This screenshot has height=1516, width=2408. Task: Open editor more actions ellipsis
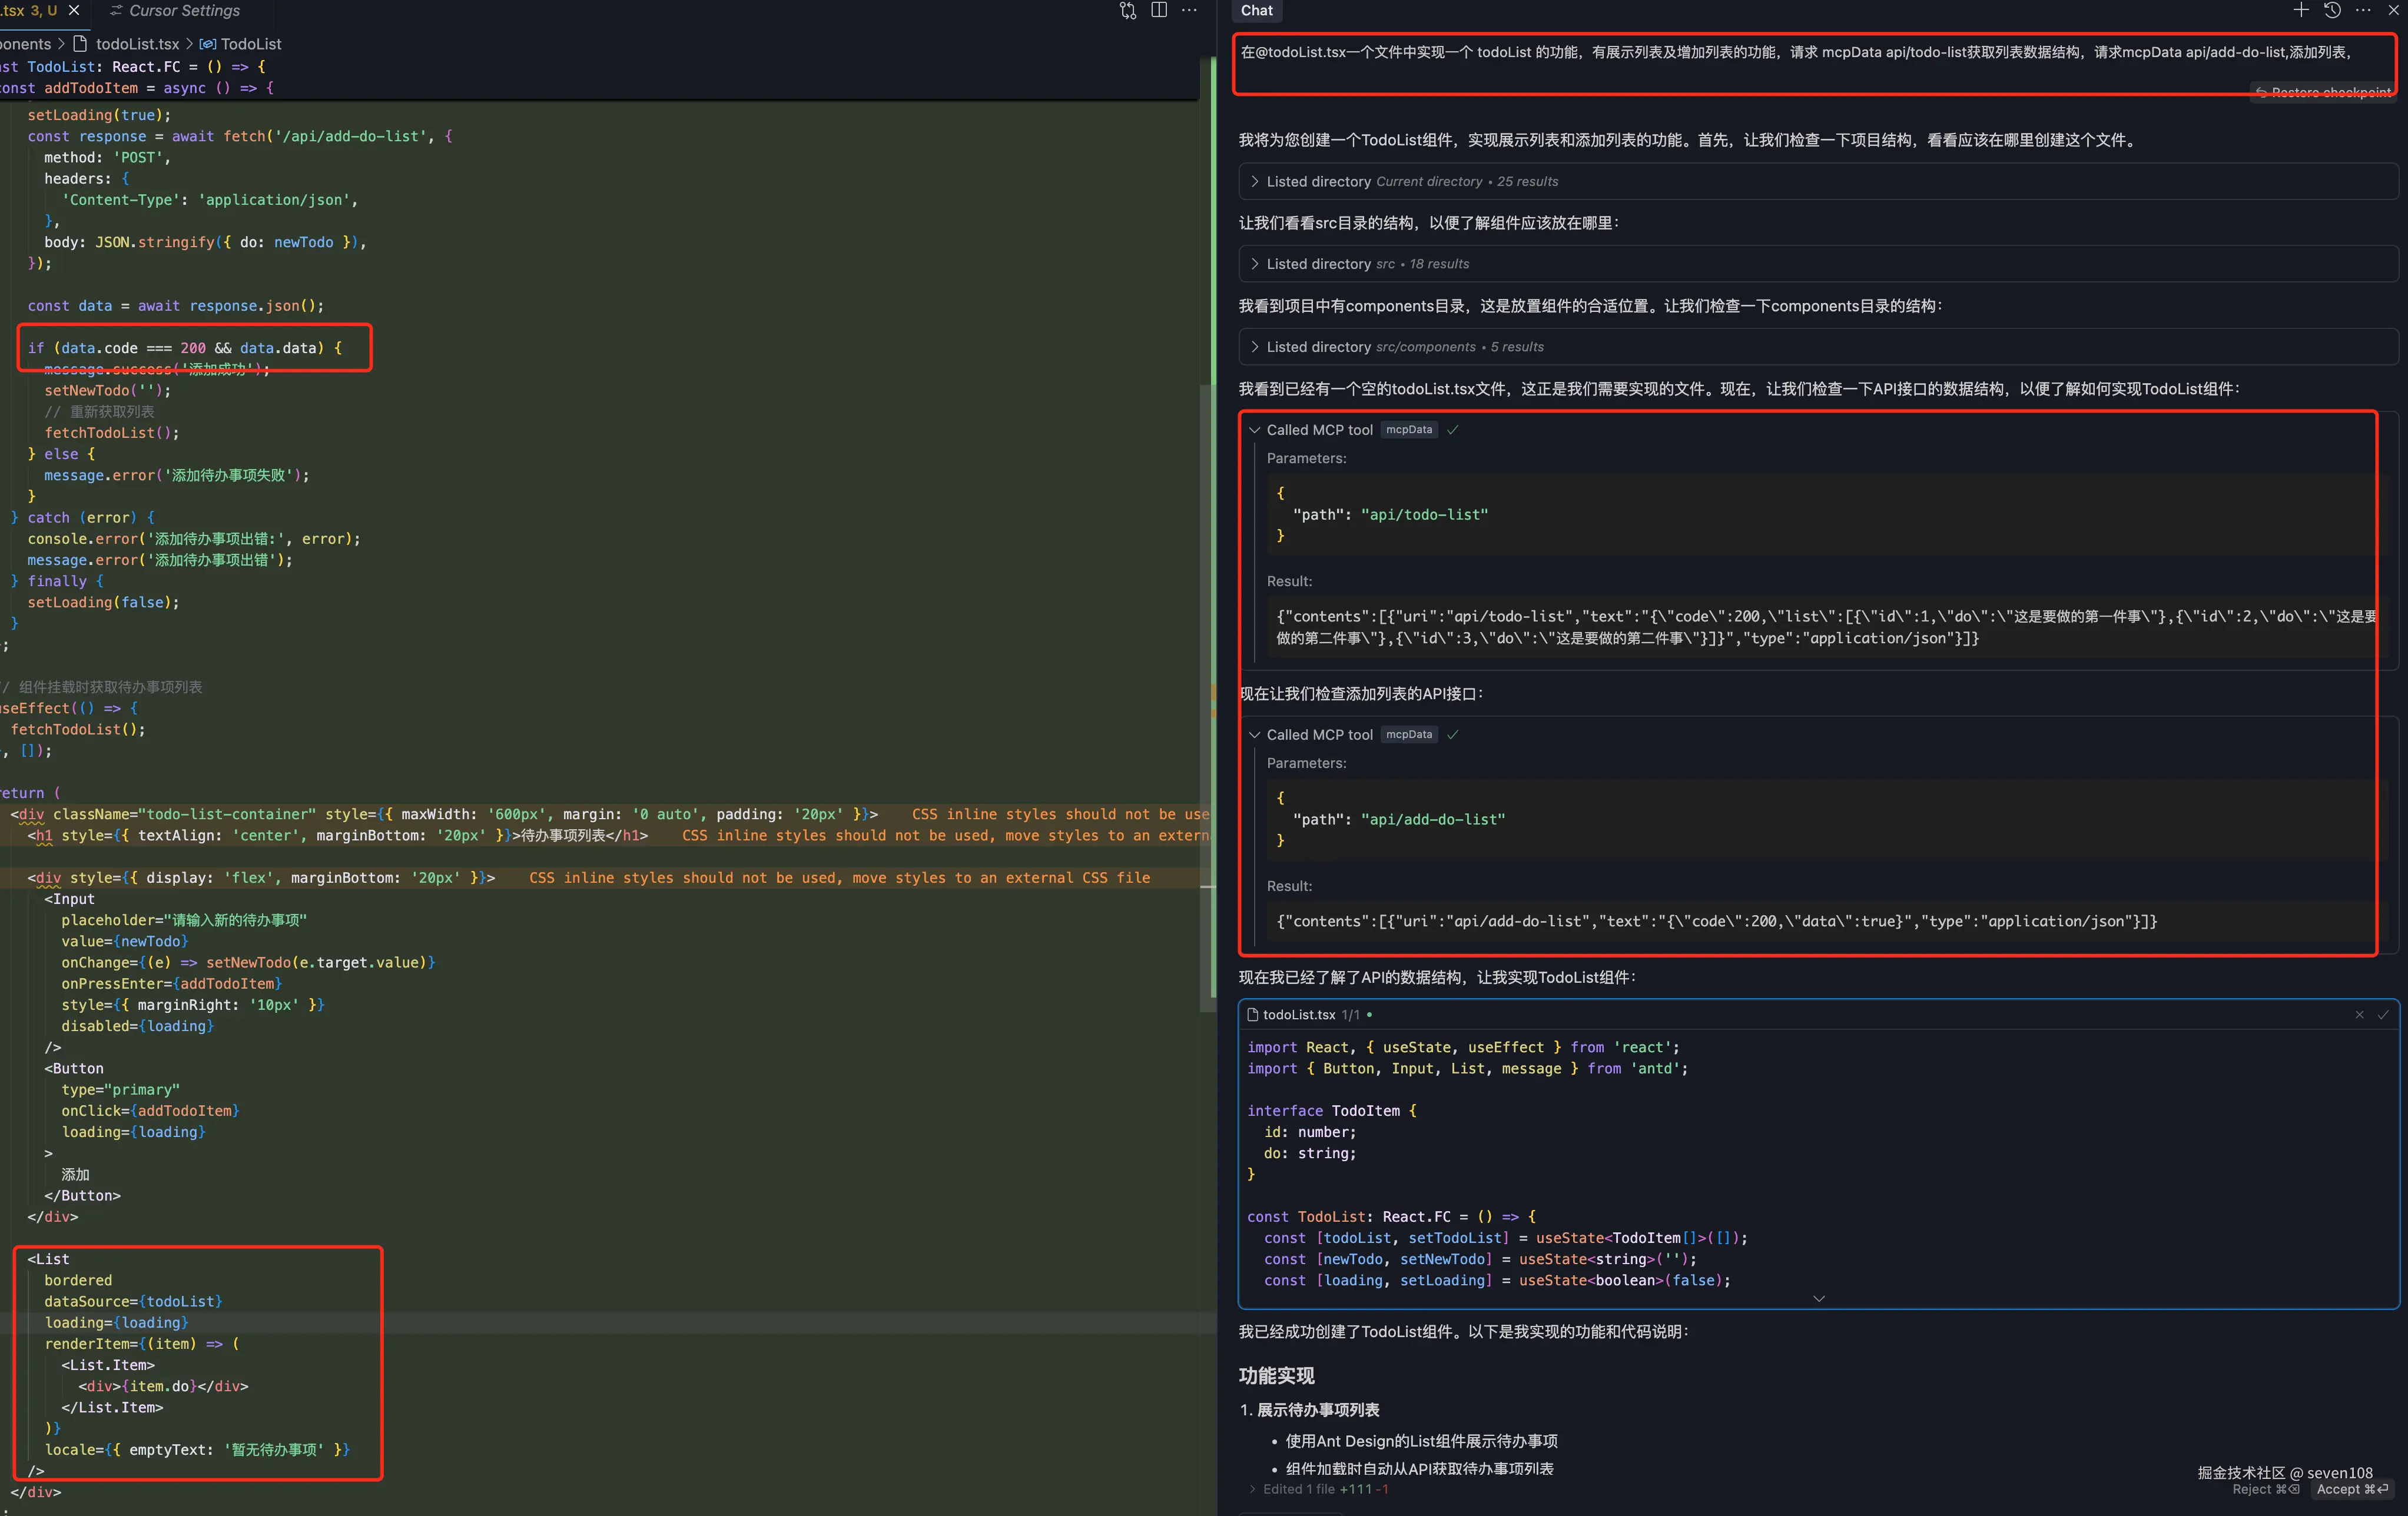1190,10
